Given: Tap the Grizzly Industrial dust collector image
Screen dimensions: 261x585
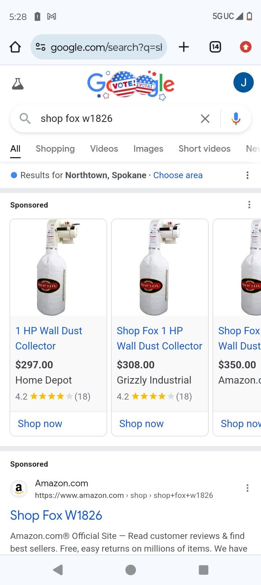Looking at the screenshot, I should [x=159, y=267].
